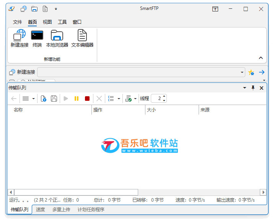Remove selected queue item with X
The height and width of the screenshot is (223, 274).
[x=99, y=99]
